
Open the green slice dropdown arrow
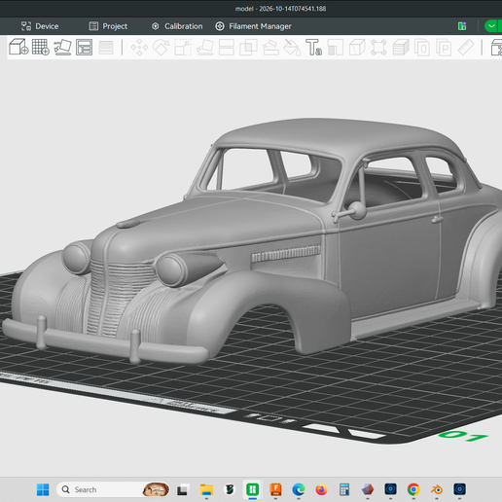coord(492,26)
